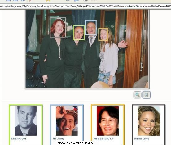Select the orange face detection box
This screenshot has width=171, height=145.
pyautogui.click(x=103, y=34)
